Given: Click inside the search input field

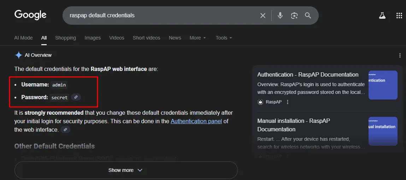Looking at the screenshot, I should tap(159, 16).
